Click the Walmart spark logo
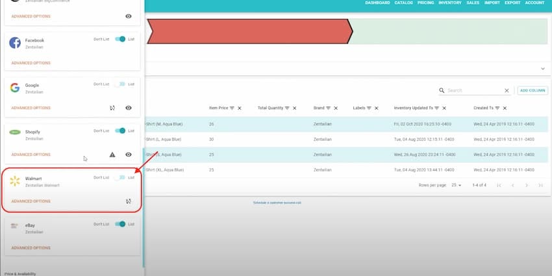 tap(15, 181)
